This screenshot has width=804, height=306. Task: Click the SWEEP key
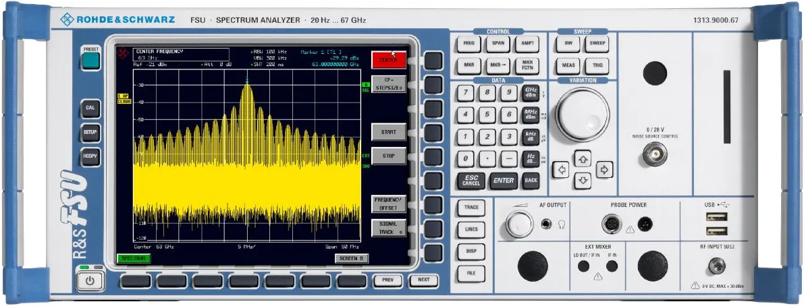(597, 44)
